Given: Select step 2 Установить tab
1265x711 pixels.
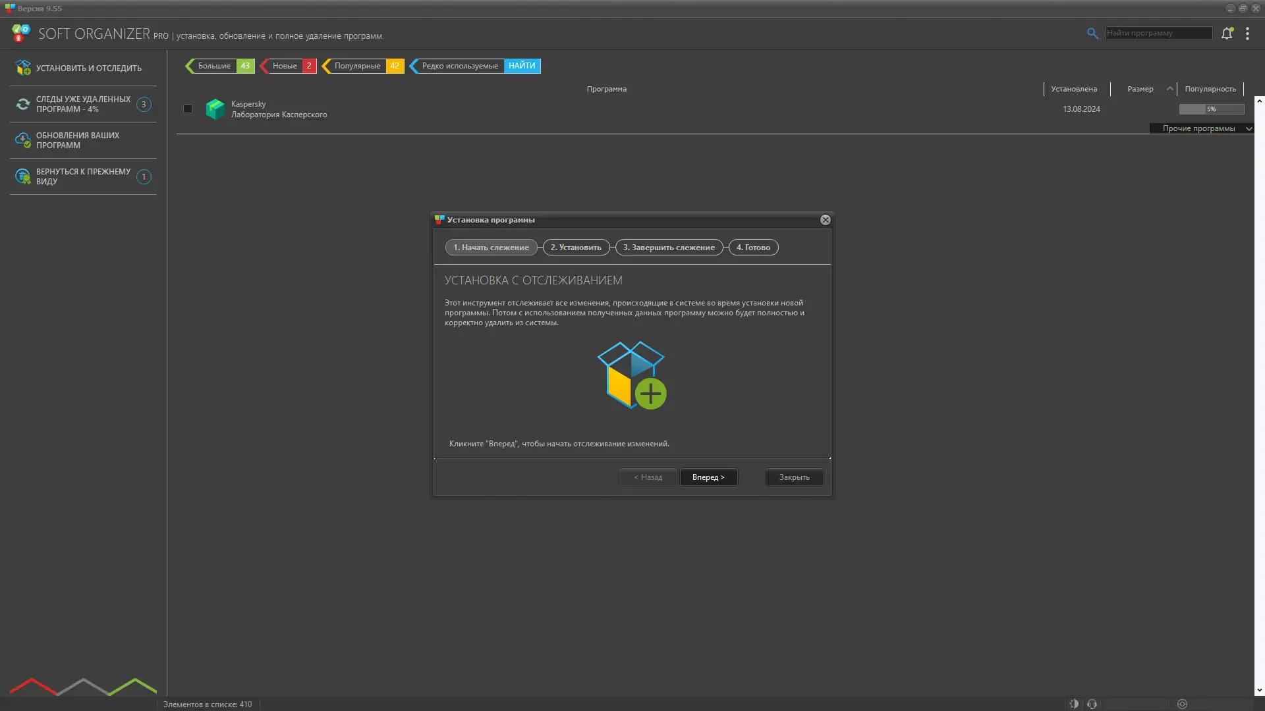Looking at the screenshot, I should (576, 248).
